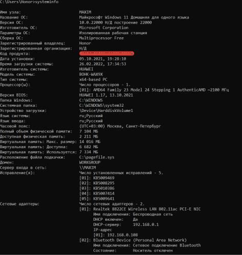Click the C:\pagefile.sys location text
Screen dimensions: 242x255
[97, 157]
